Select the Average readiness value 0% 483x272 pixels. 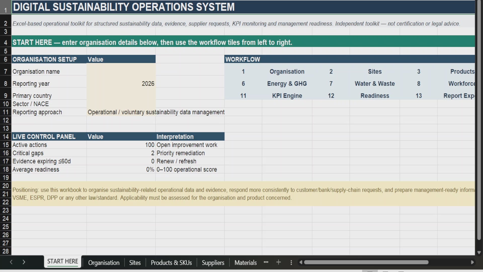121,169
